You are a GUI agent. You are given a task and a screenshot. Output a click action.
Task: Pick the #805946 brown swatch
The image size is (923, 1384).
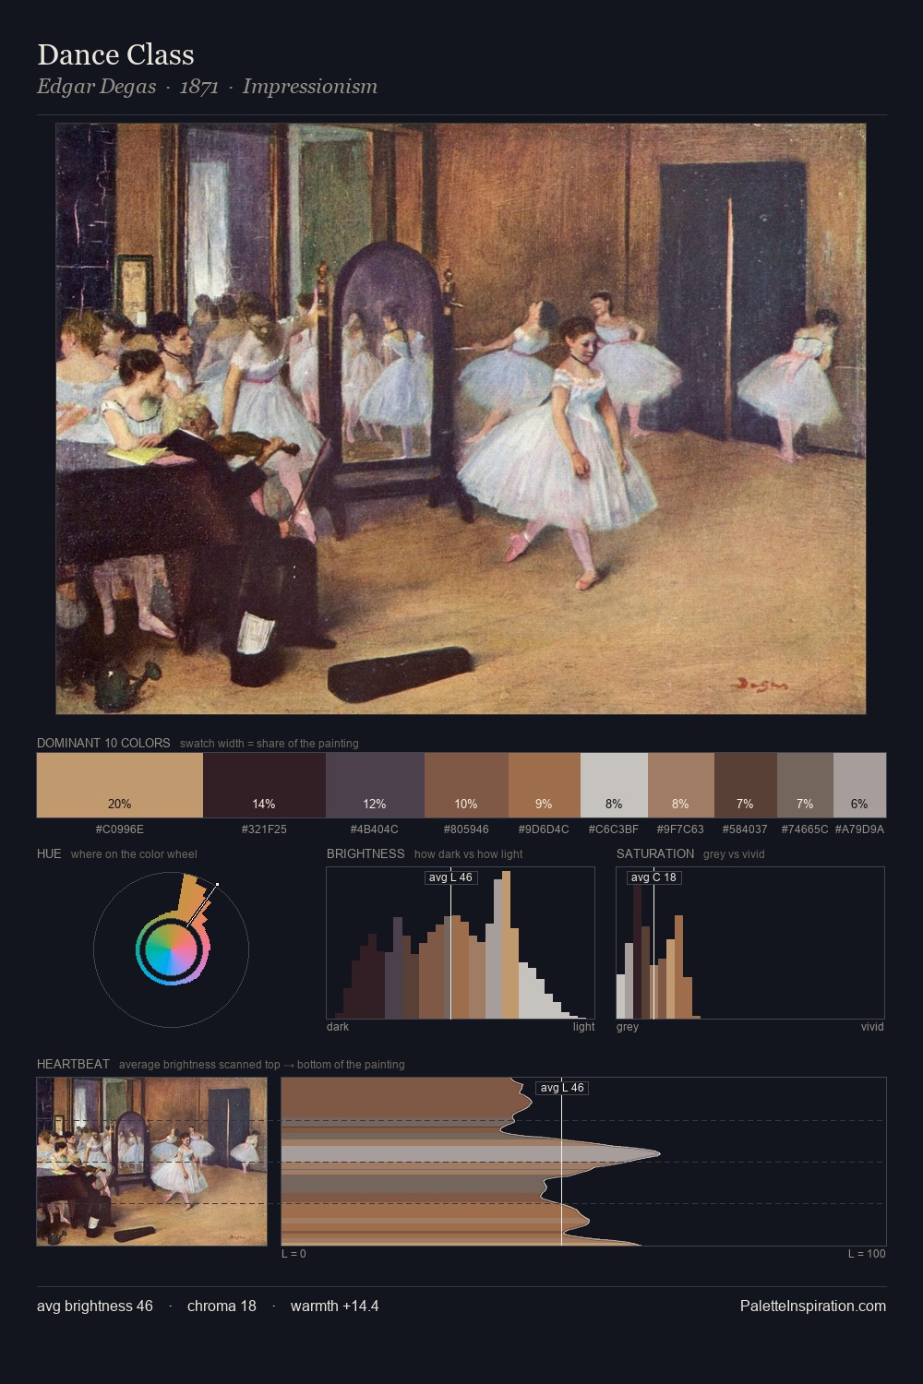(466, 785)
